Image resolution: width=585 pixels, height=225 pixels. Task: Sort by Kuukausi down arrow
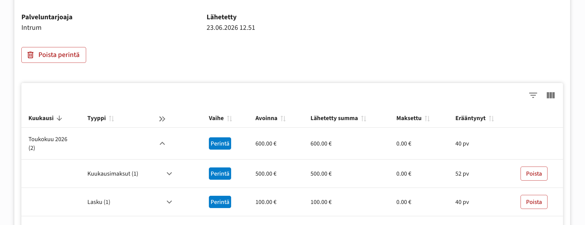[x=59, y=118]
